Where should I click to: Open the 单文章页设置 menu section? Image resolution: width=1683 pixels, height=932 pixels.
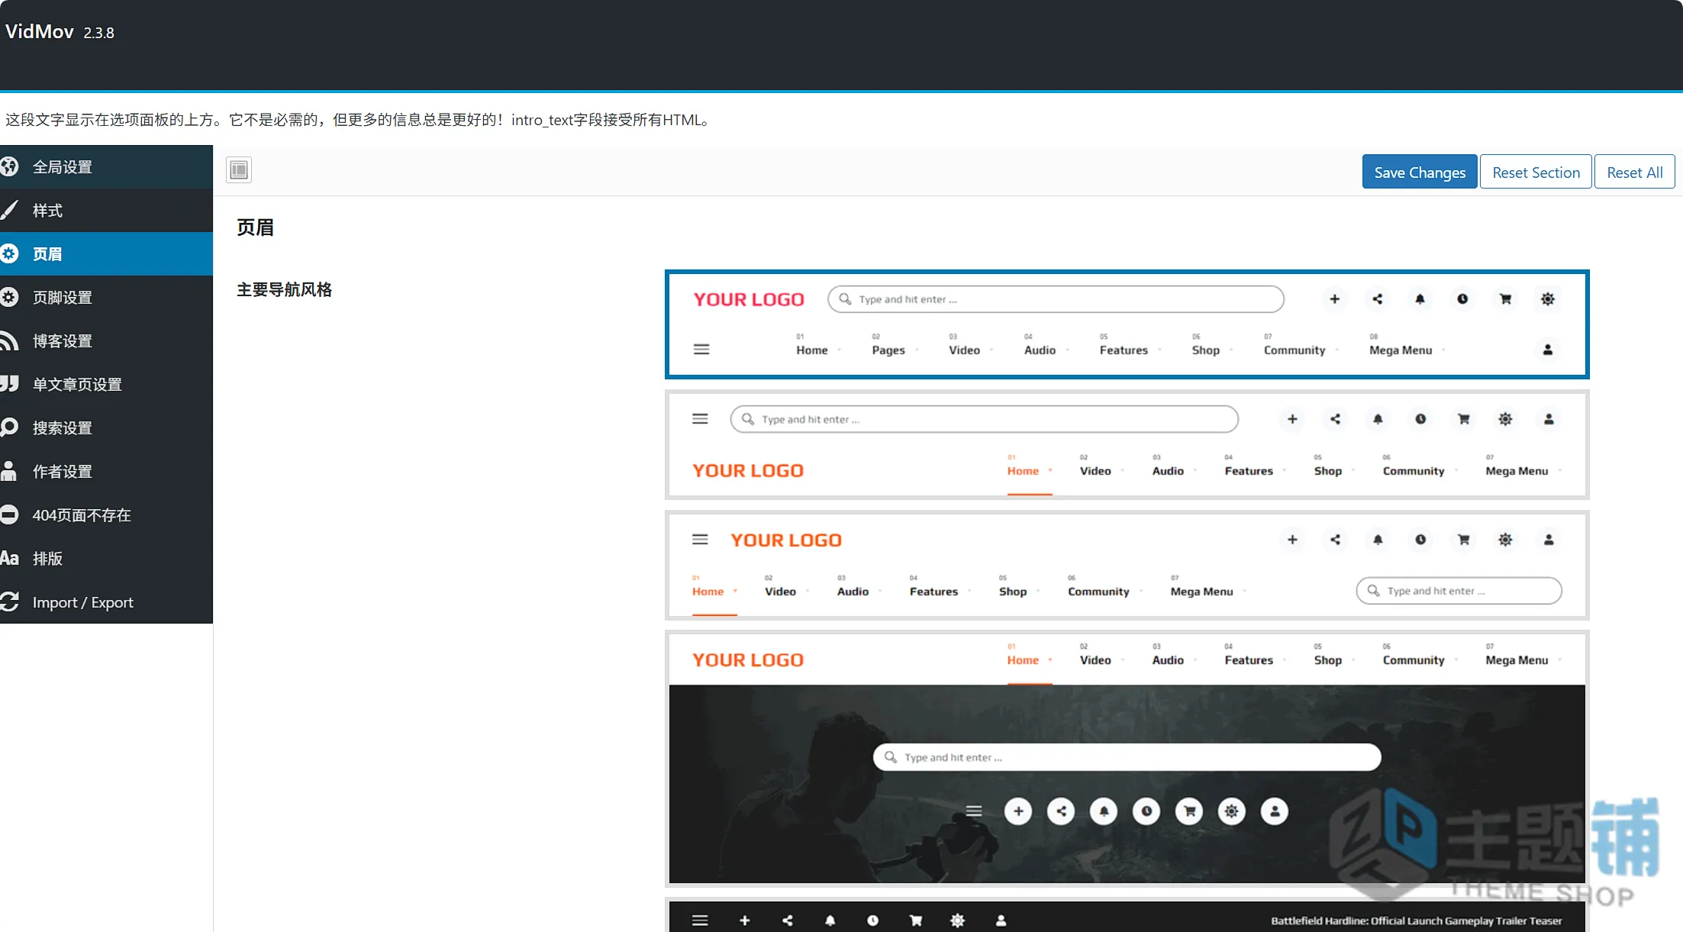click(106, 384)
